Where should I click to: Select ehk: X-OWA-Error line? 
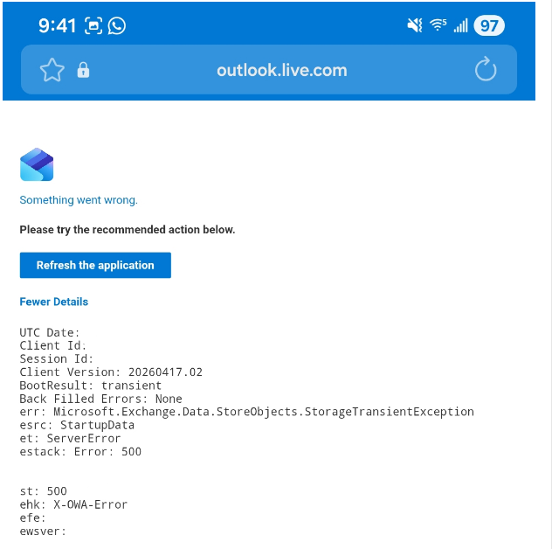[x=73, y=504]
